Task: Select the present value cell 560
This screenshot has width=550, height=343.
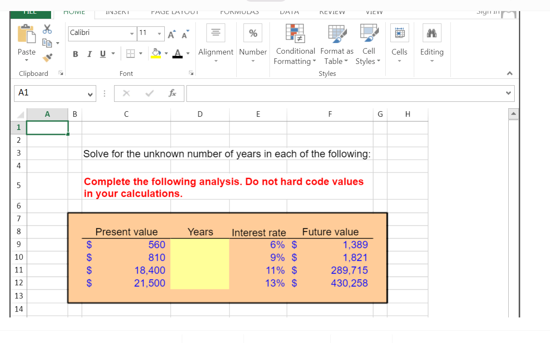Action: [x=126, y=245]
